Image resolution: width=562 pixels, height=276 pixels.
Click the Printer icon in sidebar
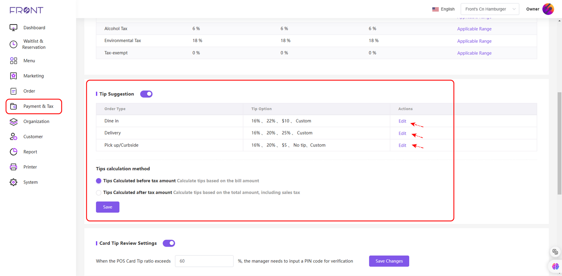pyautogui.click(x=13, y=167)
